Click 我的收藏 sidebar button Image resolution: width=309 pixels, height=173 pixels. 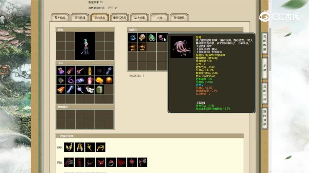pyautogui.click(x=264, y=43)
